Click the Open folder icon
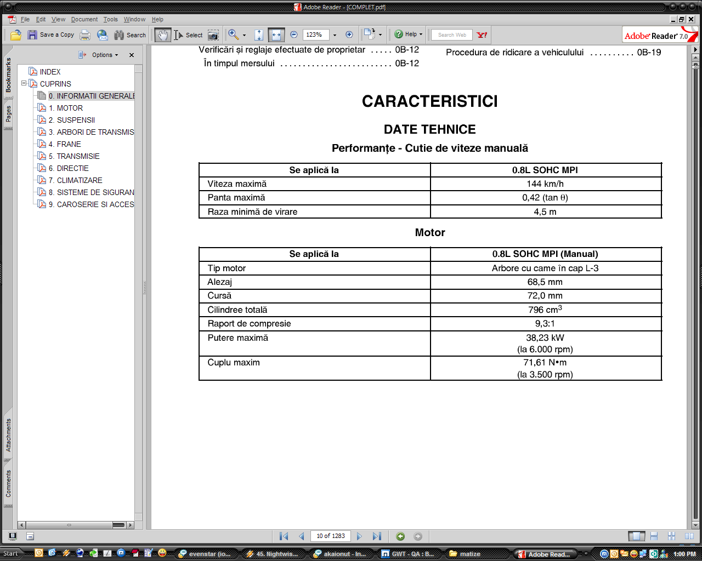 [16, 35]
